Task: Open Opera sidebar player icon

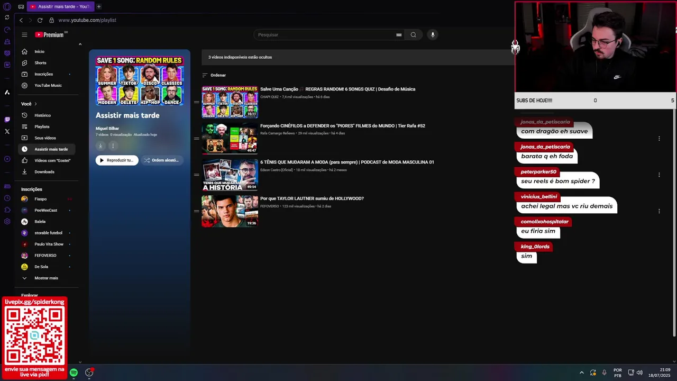Action: click(7, 159)
